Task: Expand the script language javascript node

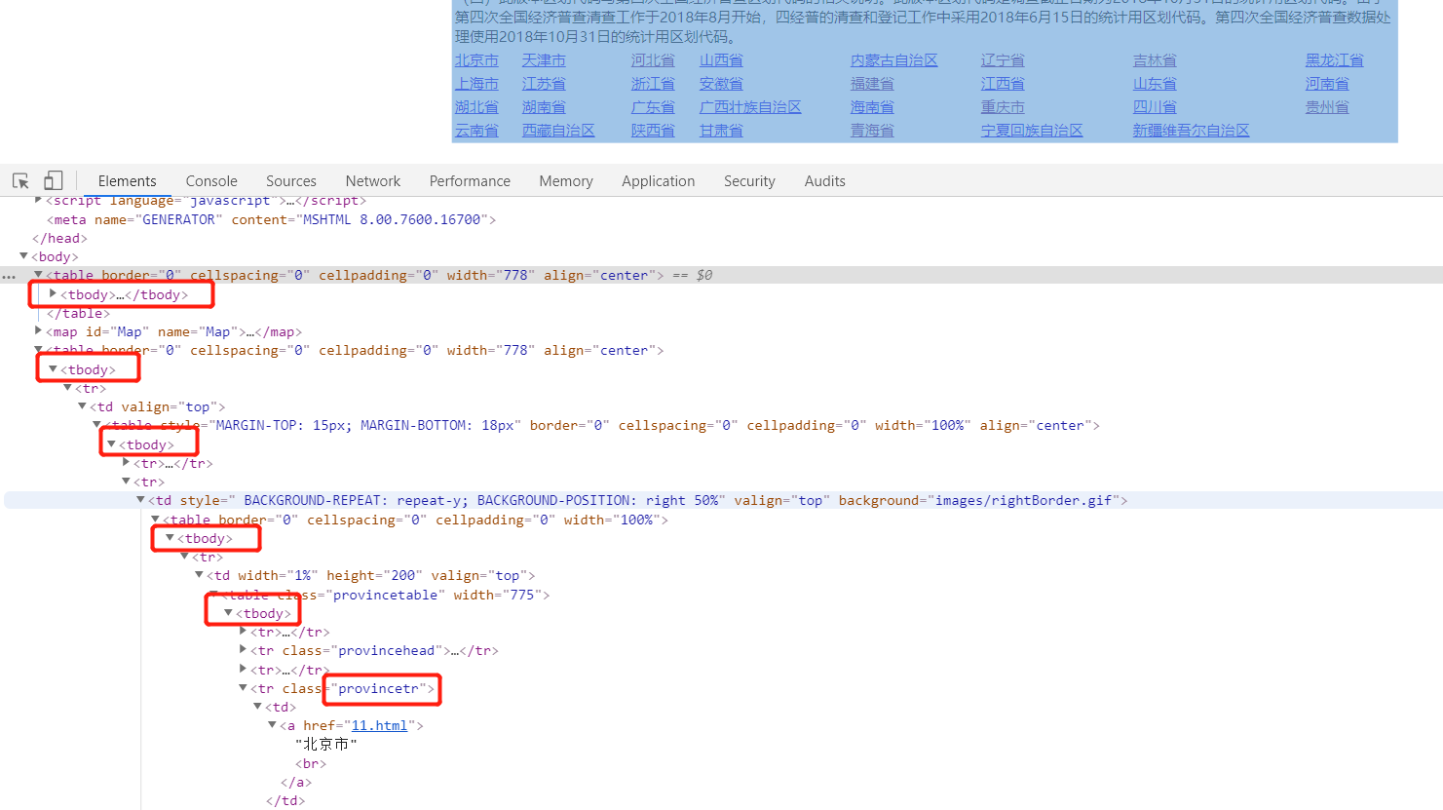Action: [38, 201]
